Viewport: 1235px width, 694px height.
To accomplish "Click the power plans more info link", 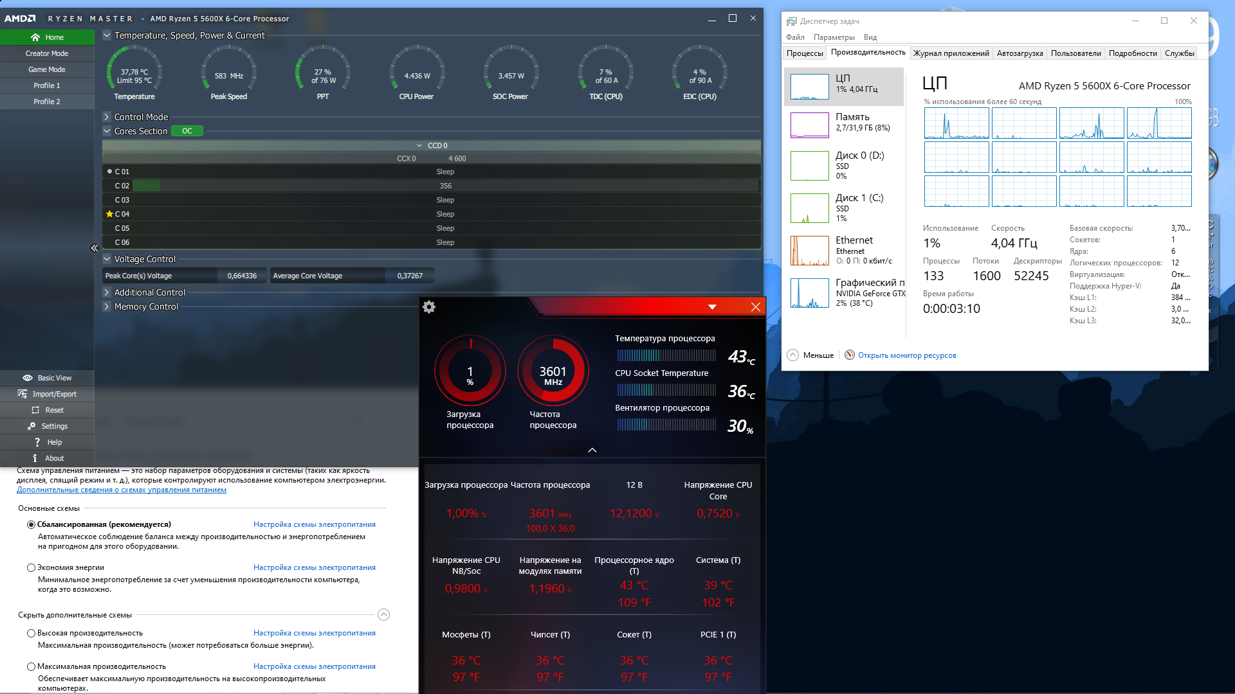I will [121, 490].
